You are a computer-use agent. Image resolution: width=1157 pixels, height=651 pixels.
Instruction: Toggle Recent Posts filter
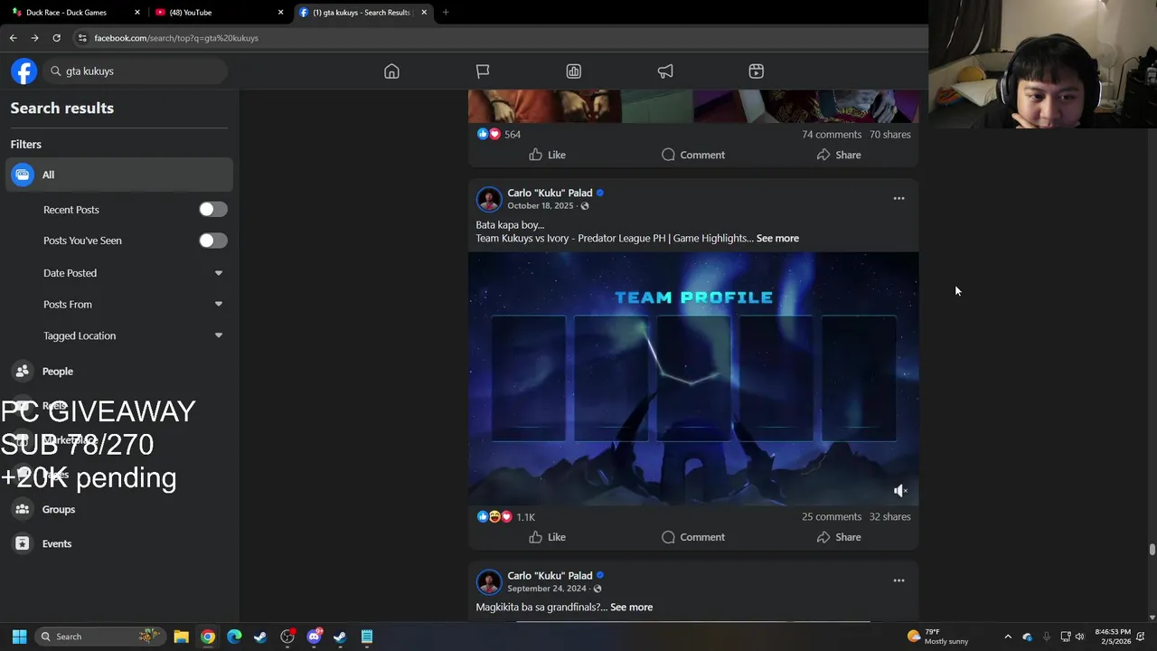(213, 210)
